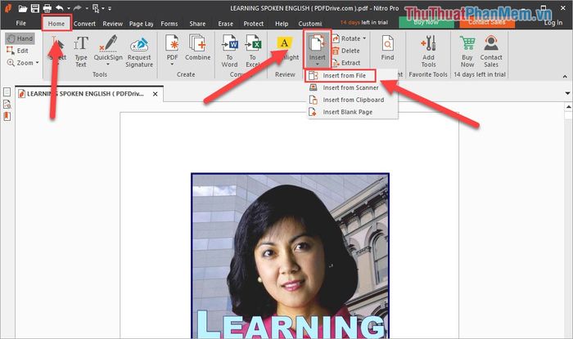Screen dimensions: 573x339
Task: Choose Insert from Scanner menu entry
Action: coord(353,88)
